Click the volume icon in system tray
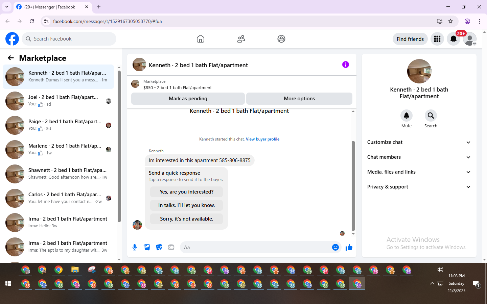The width and height of the screenshot is (487, 304). coord(440,270)
